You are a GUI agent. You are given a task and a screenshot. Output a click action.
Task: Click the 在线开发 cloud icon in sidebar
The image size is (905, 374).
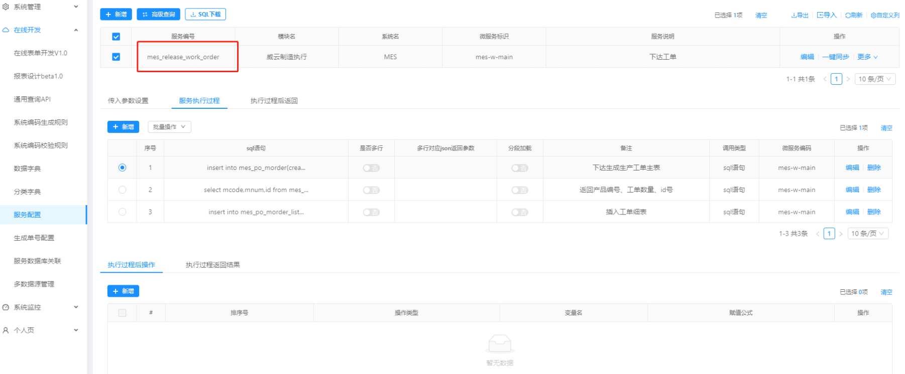[6, 30]
